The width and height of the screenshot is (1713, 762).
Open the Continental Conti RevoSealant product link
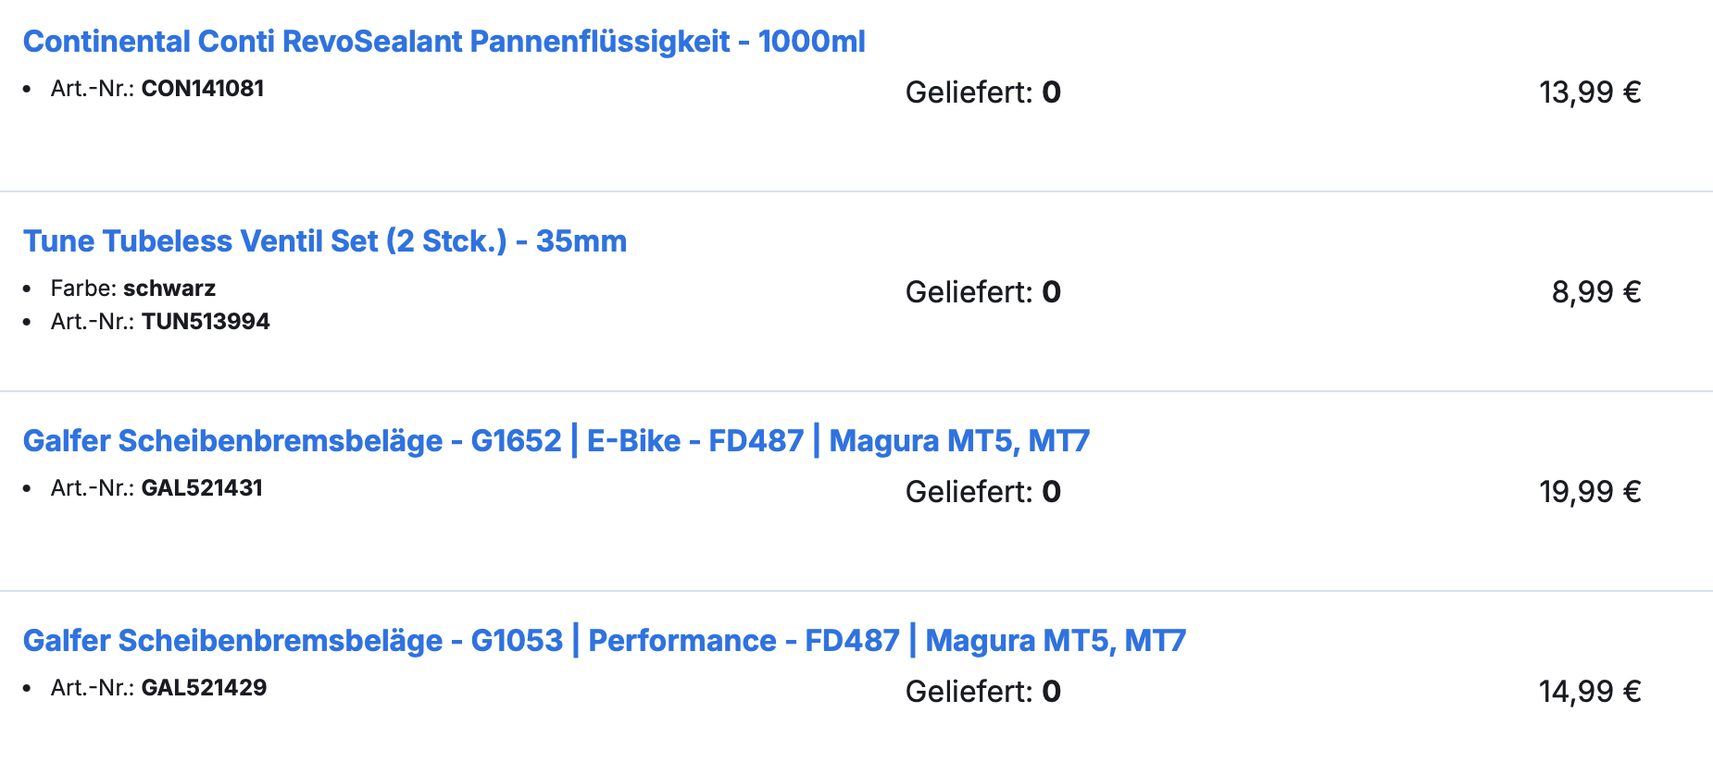tap(443, 41)
